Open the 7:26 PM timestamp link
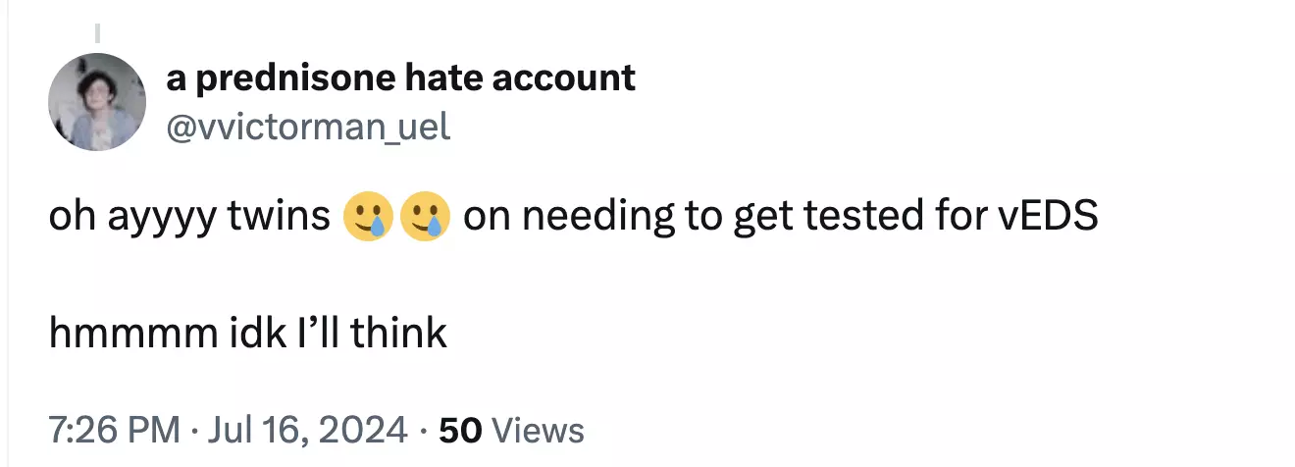The width and height of the screenshot is (1295, 467). click(x=114, y=430)
